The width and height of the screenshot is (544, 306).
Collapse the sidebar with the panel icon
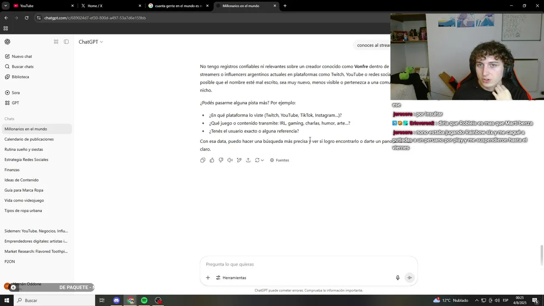tap(66, 42)
